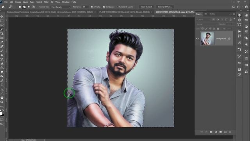This screenshot has height=141, width=250.
Task: Switch to the Paths tab
Action: click(212, 14)
